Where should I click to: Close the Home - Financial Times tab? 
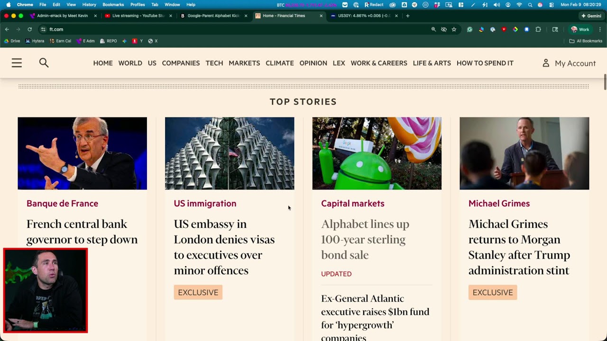321,16
